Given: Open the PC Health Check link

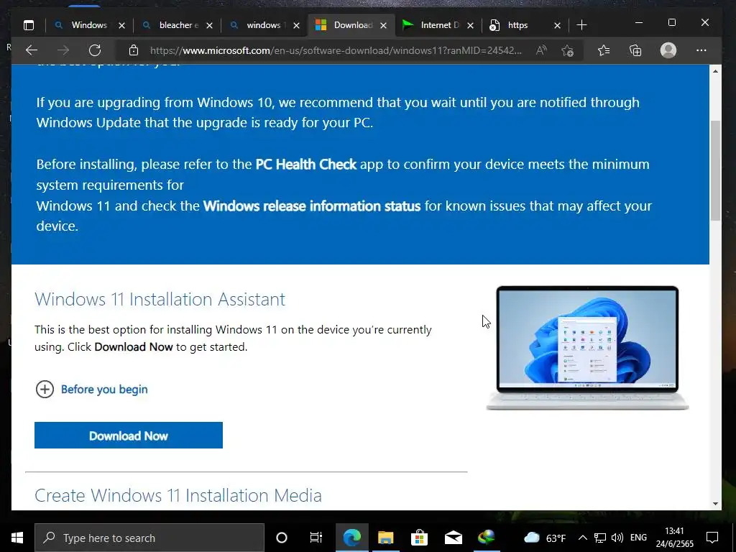Looking at the screenshot, I should (306, 165).
